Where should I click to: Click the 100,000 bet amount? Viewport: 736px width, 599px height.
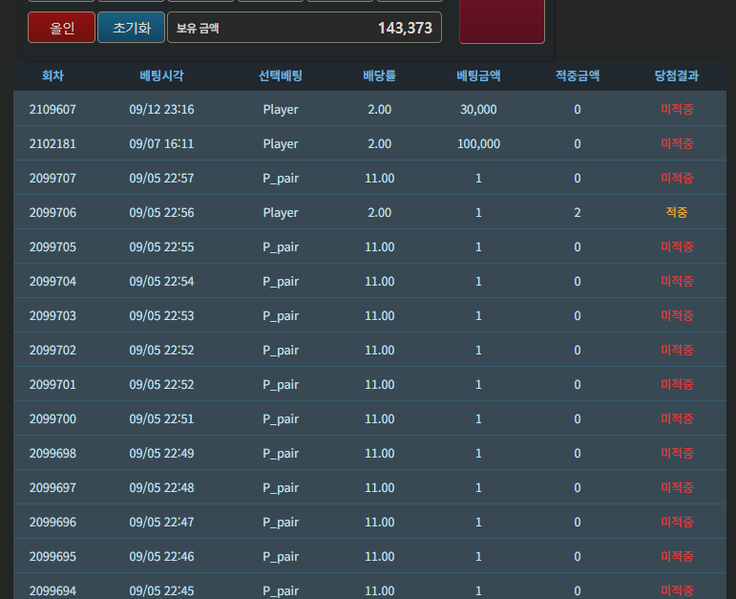point(478,143)
